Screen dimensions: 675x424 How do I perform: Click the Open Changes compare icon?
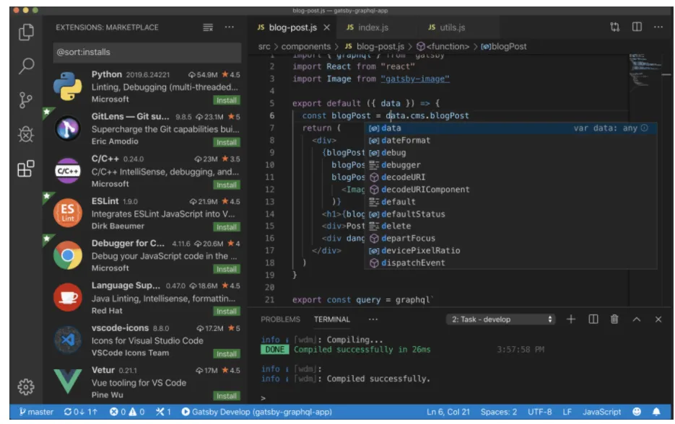(615, 27)
